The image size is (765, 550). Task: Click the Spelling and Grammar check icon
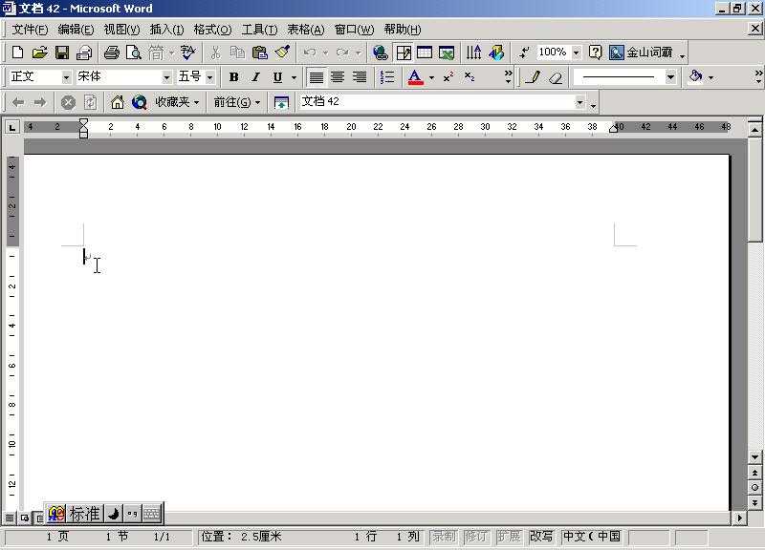pos(187,52)
